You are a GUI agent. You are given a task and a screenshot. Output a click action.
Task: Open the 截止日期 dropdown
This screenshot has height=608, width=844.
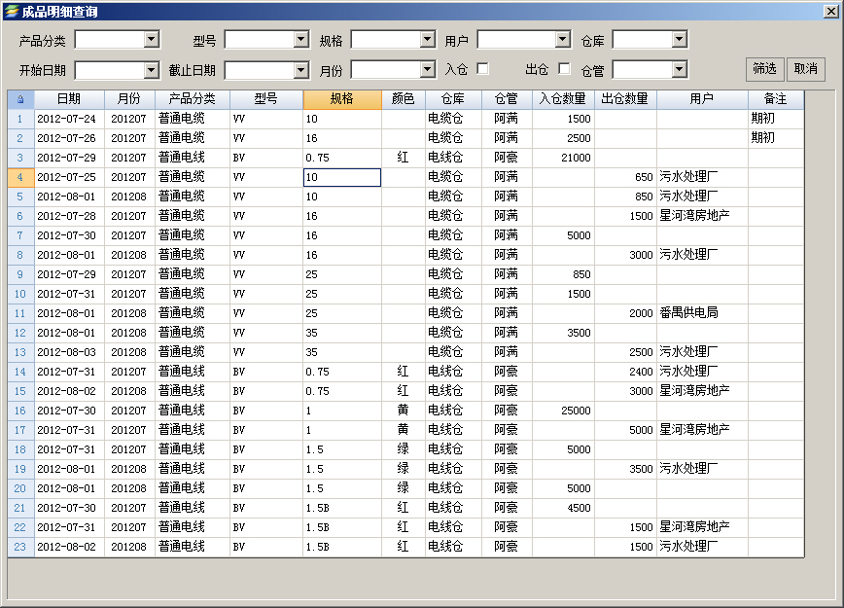tap(300, 70)
